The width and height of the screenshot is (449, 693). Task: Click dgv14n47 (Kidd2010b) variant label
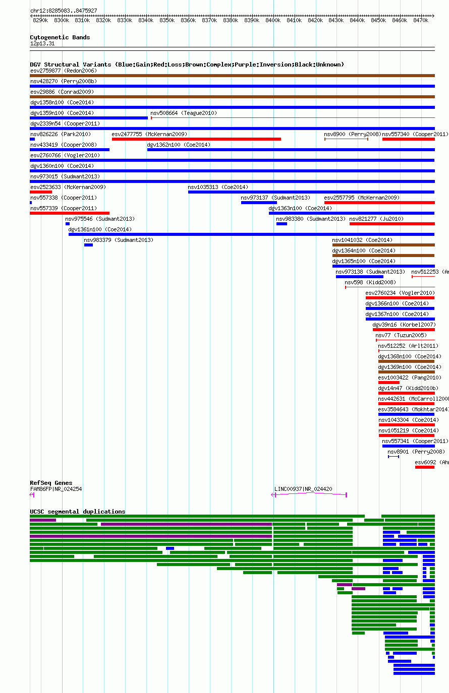408,389
